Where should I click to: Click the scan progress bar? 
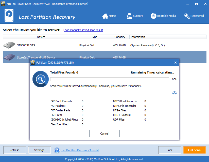pos(110,79)
